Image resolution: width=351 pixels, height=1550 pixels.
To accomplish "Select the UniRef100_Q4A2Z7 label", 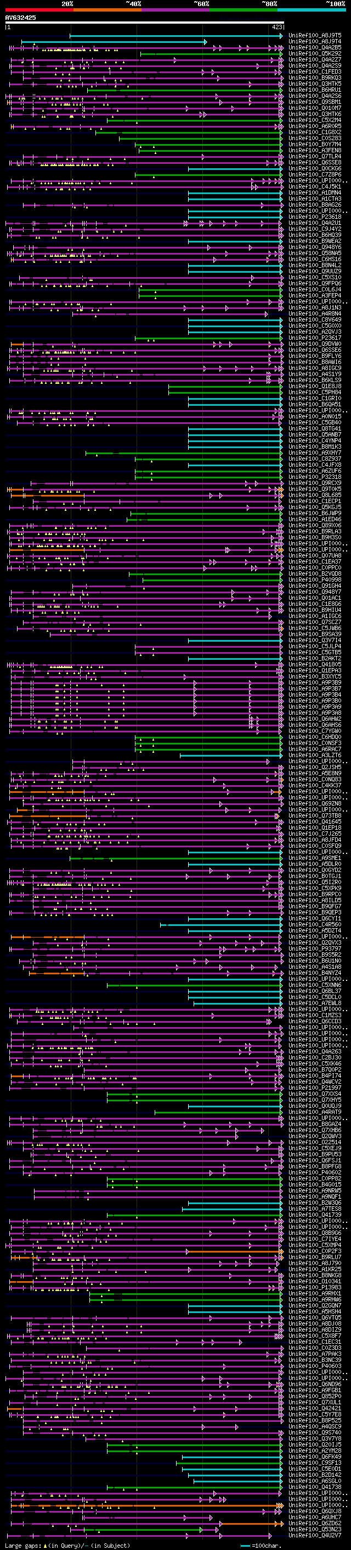I will [315, 59].
